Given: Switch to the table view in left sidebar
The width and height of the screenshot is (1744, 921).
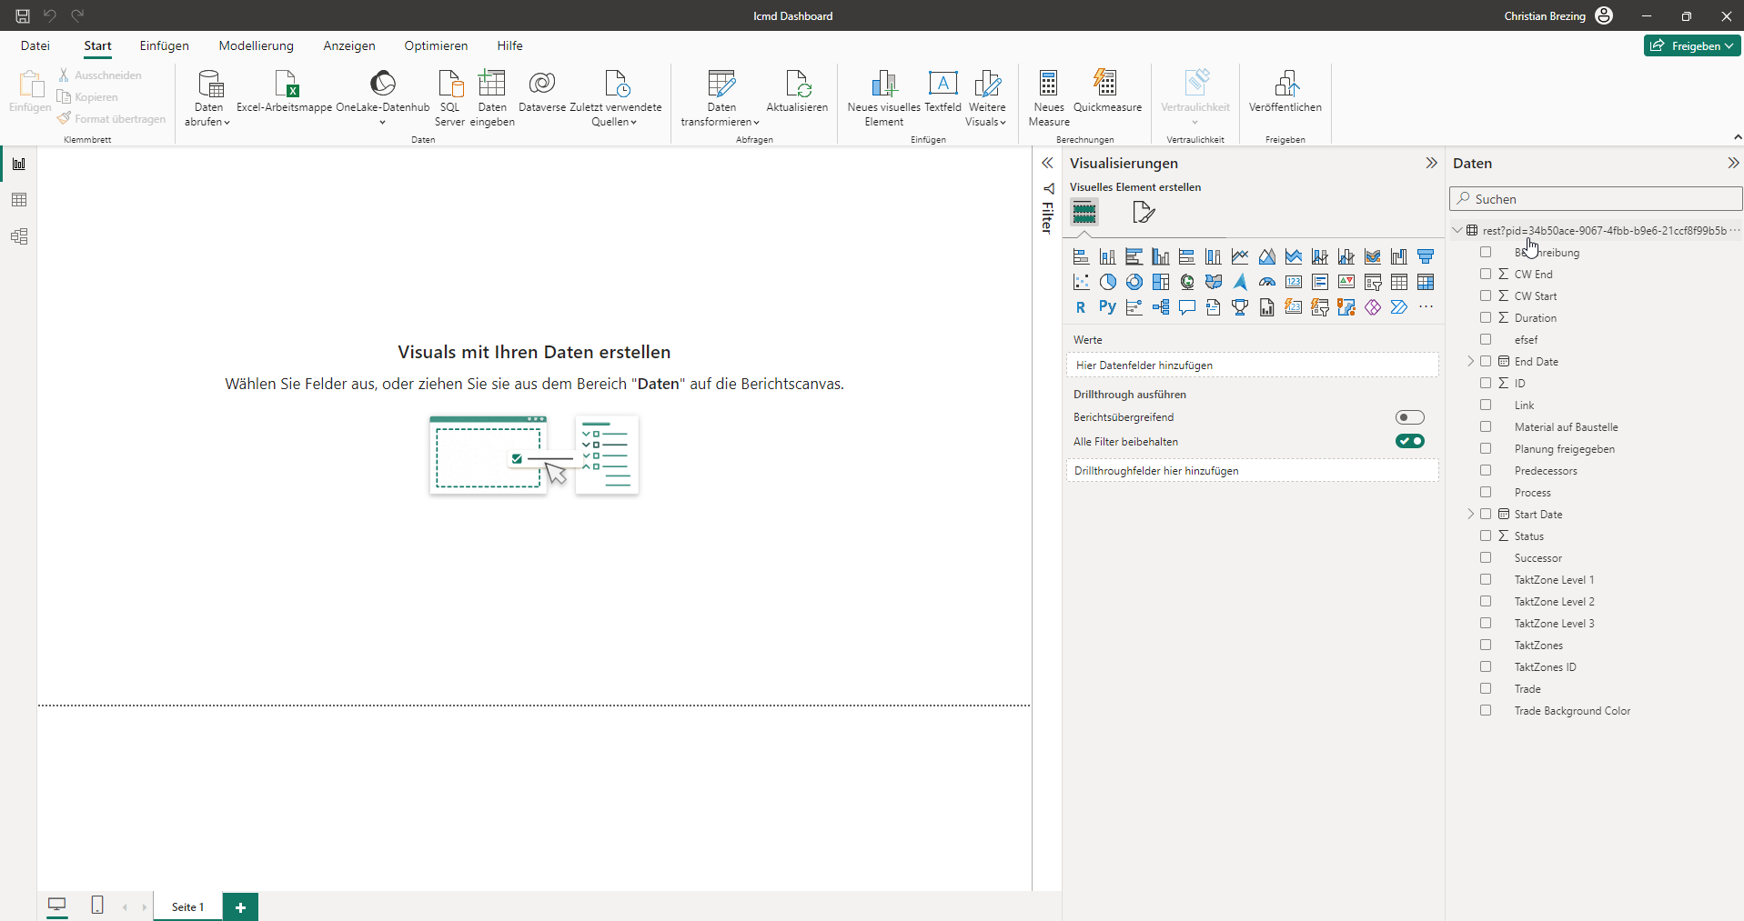Looking at the screenshot, I should coord(19,200).
